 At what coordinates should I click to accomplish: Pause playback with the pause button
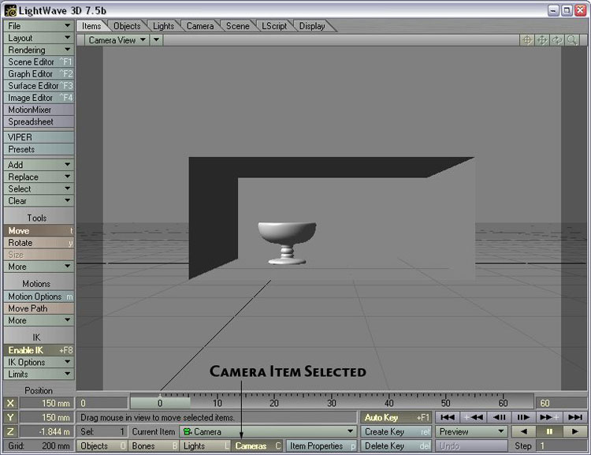[549, 431]
